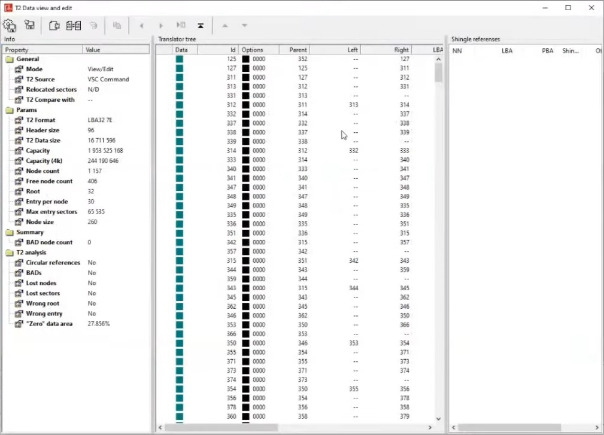
Task: Click the icon beside BAD node count
Action: [x=19, y=242]
